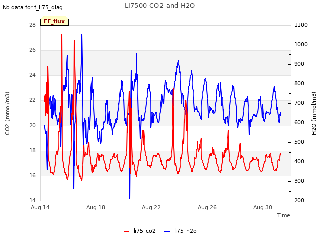This screenshot has width=321, height=241.
Task: Click the Aug 22 x-axis tick label
Action: point(151,207)
